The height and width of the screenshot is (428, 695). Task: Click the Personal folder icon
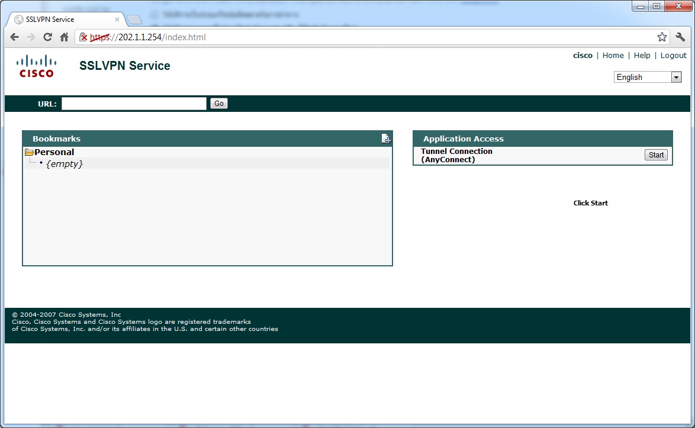(29, 152)
